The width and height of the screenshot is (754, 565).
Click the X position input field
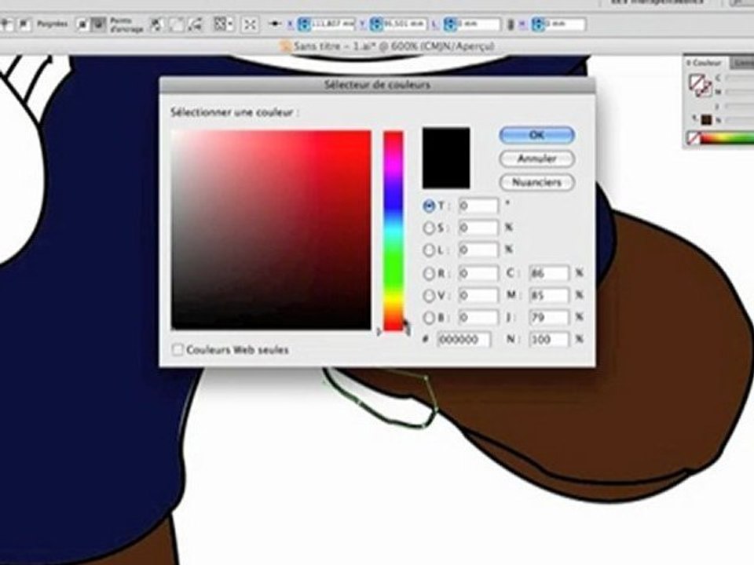pos(332,24)
